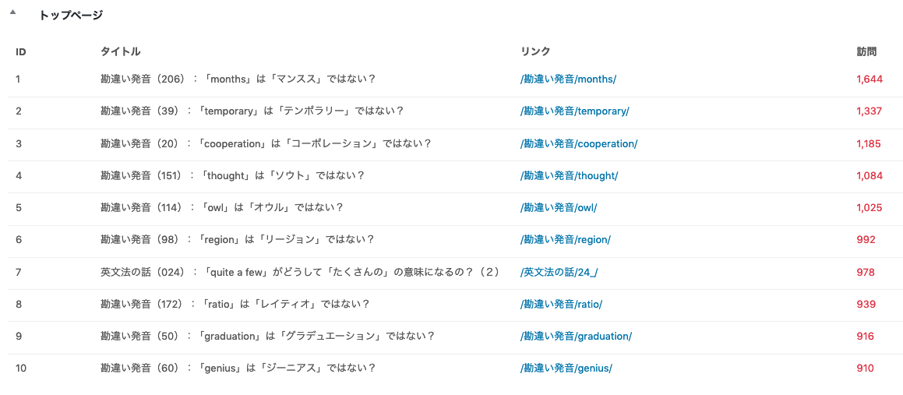This screenshot has width=903, height=395.
Task: Open the /勘違い発音/ratio/ link
Action: 562,304
